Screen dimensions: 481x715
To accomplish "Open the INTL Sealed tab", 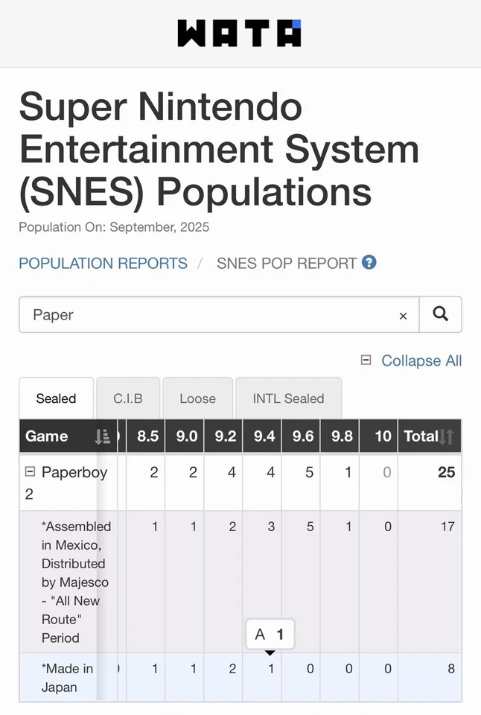I will [288, 398].
